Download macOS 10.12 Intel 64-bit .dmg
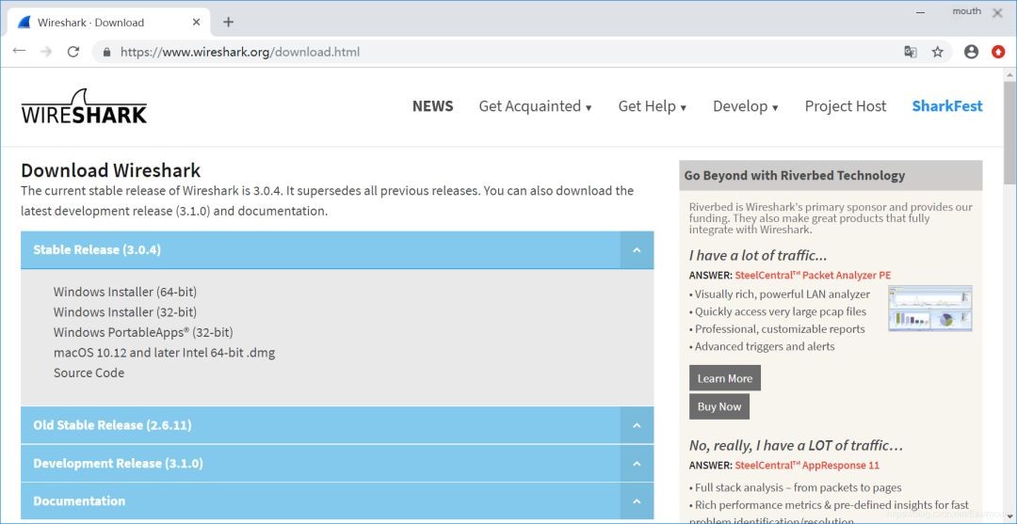The height and width of the screenshot is (524, 1017). point(164,353)
